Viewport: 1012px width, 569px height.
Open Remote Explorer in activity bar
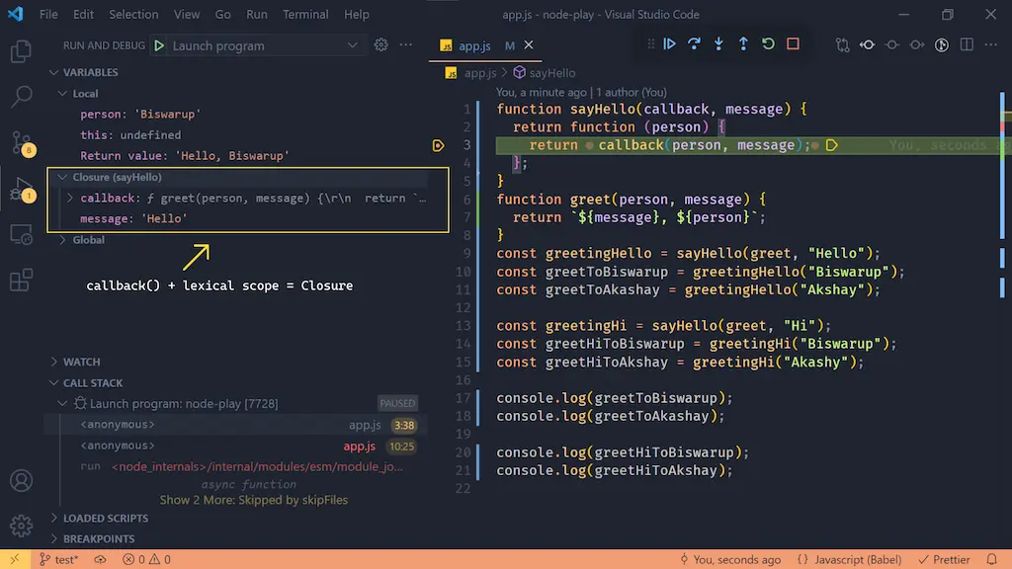point(22,235)
